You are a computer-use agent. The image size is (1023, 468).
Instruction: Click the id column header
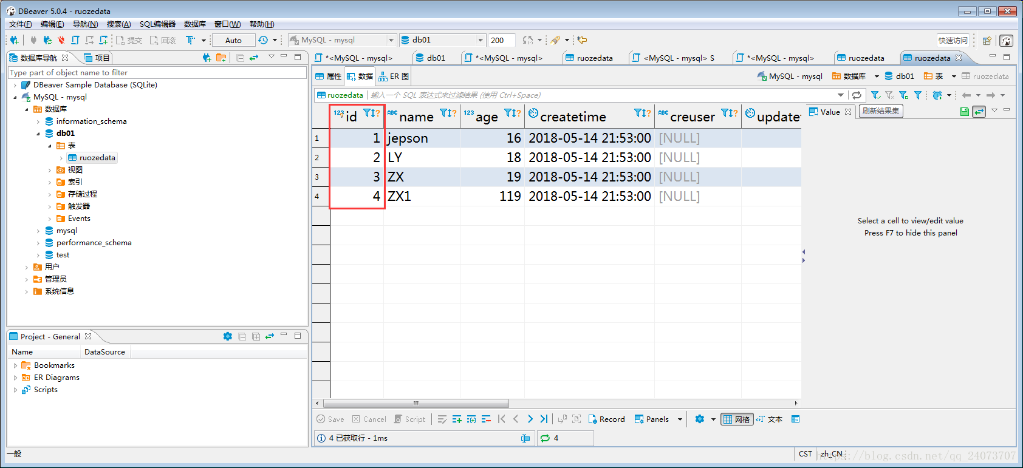358,116
